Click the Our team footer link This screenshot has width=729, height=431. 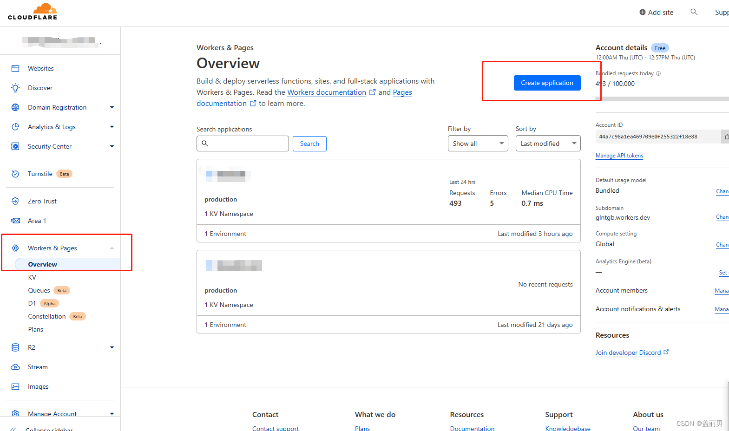[x=646, y=428]
